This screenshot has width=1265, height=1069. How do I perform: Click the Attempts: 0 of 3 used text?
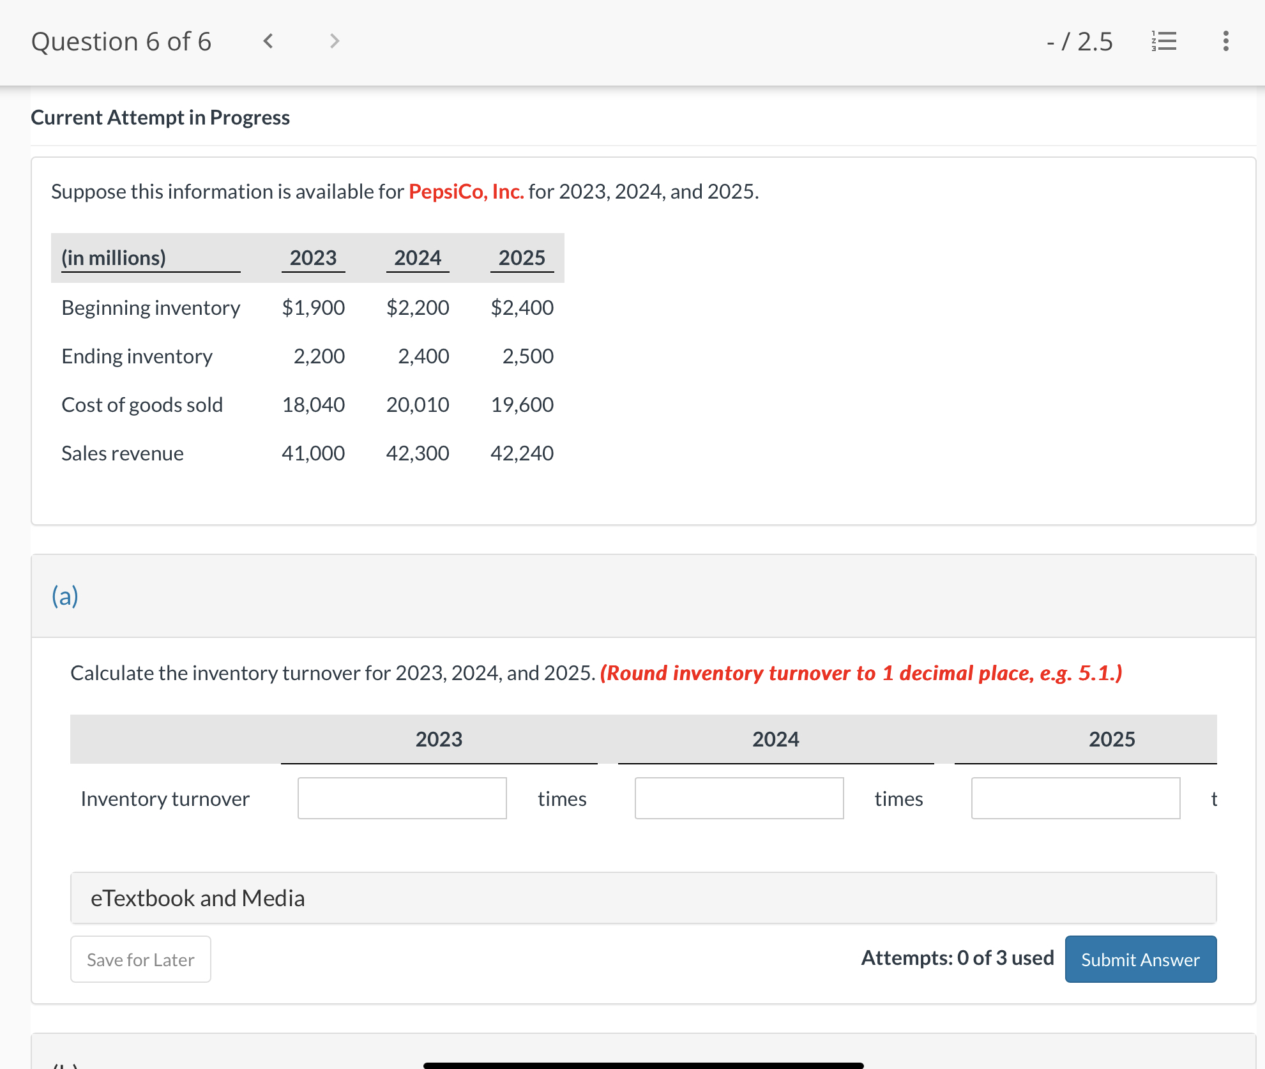pos(957,958)
